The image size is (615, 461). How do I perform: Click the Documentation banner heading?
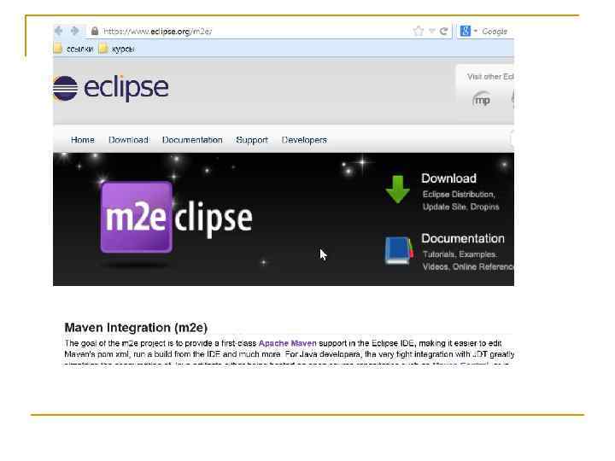click(x=463, y=238)
